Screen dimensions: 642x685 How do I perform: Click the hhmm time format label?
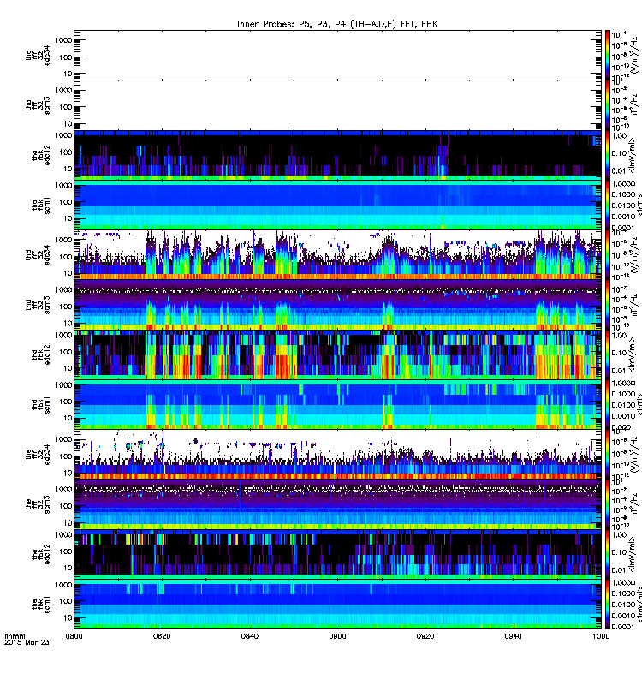pyautogui.click(x=15, y=636)
